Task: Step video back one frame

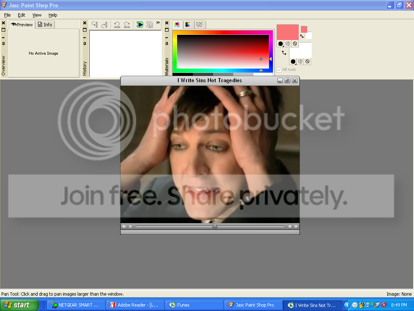Action: [289, 226]
